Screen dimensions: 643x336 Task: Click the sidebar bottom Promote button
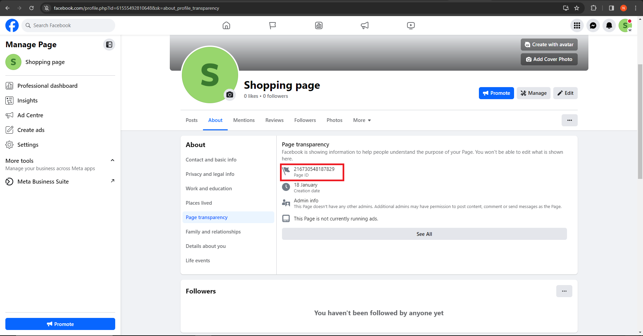coord(60,324)
